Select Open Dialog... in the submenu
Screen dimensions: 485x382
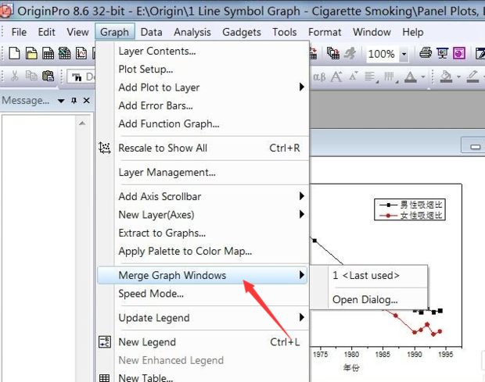365,299
